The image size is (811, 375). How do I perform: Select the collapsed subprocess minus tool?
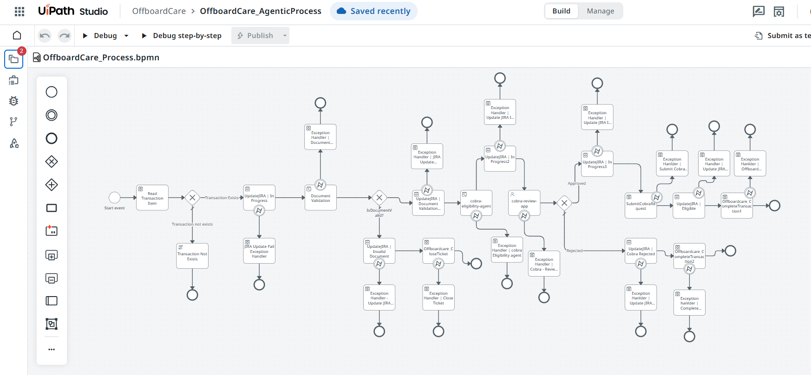(52, 278)
